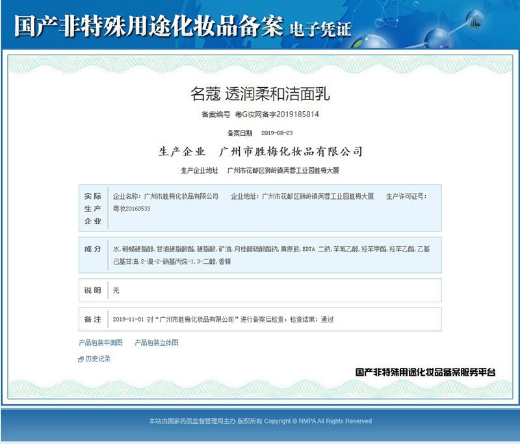Select the product title 名蔻 透润柔和洁面乳
Image resolution: width=520 pixels, height=444 pixels.
coord(260,94)
